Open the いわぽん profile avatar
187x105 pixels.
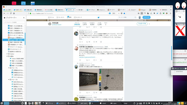point(76,67)
